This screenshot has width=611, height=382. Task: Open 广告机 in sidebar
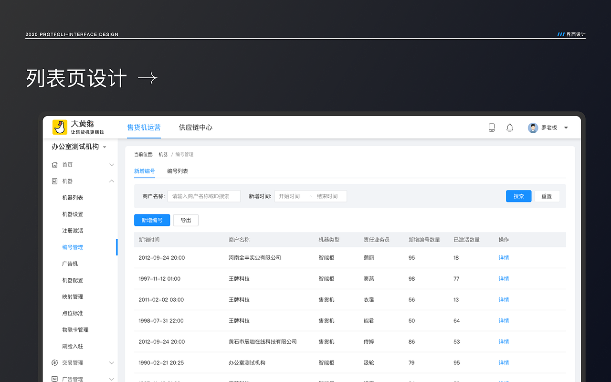(70, 264)
